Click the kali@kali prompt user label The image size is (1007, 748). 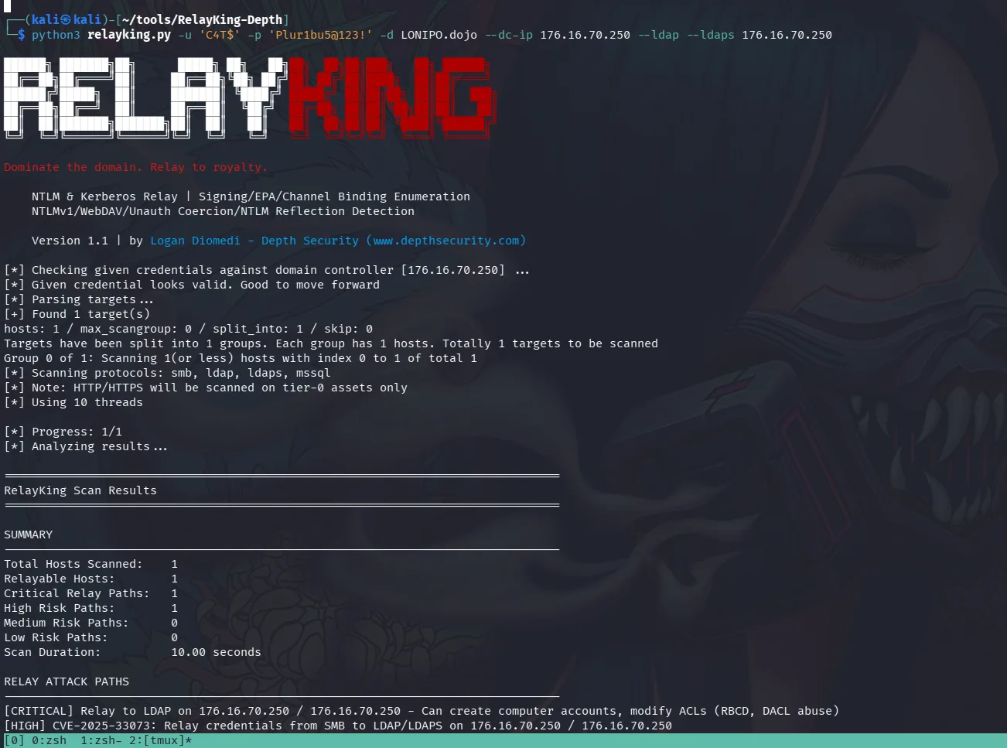(66, 20)
